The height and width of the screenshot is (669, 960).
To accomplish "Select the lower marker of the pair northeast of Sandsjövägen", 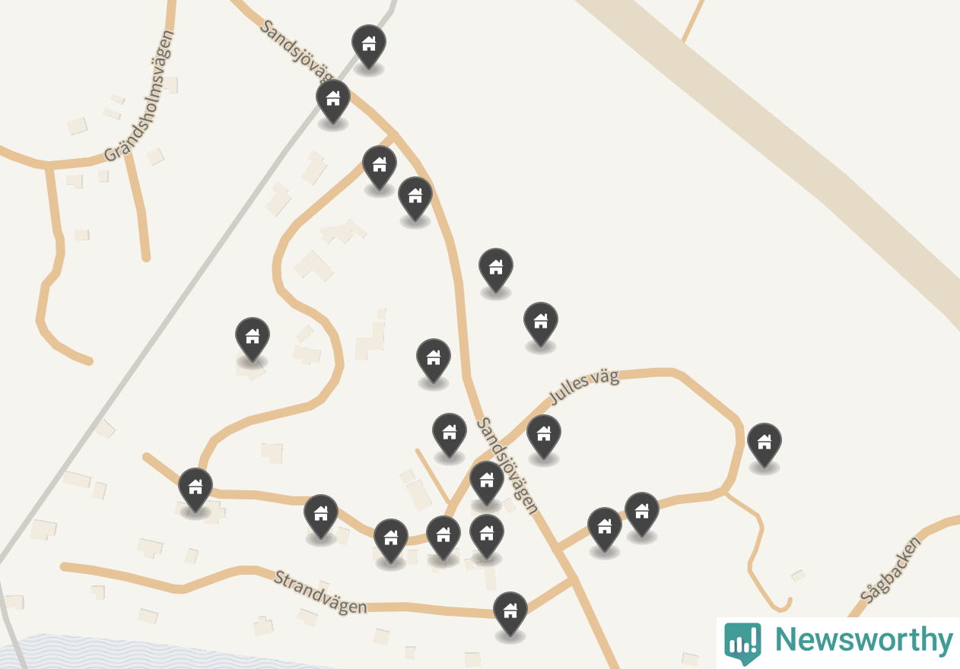I will 541,323.
